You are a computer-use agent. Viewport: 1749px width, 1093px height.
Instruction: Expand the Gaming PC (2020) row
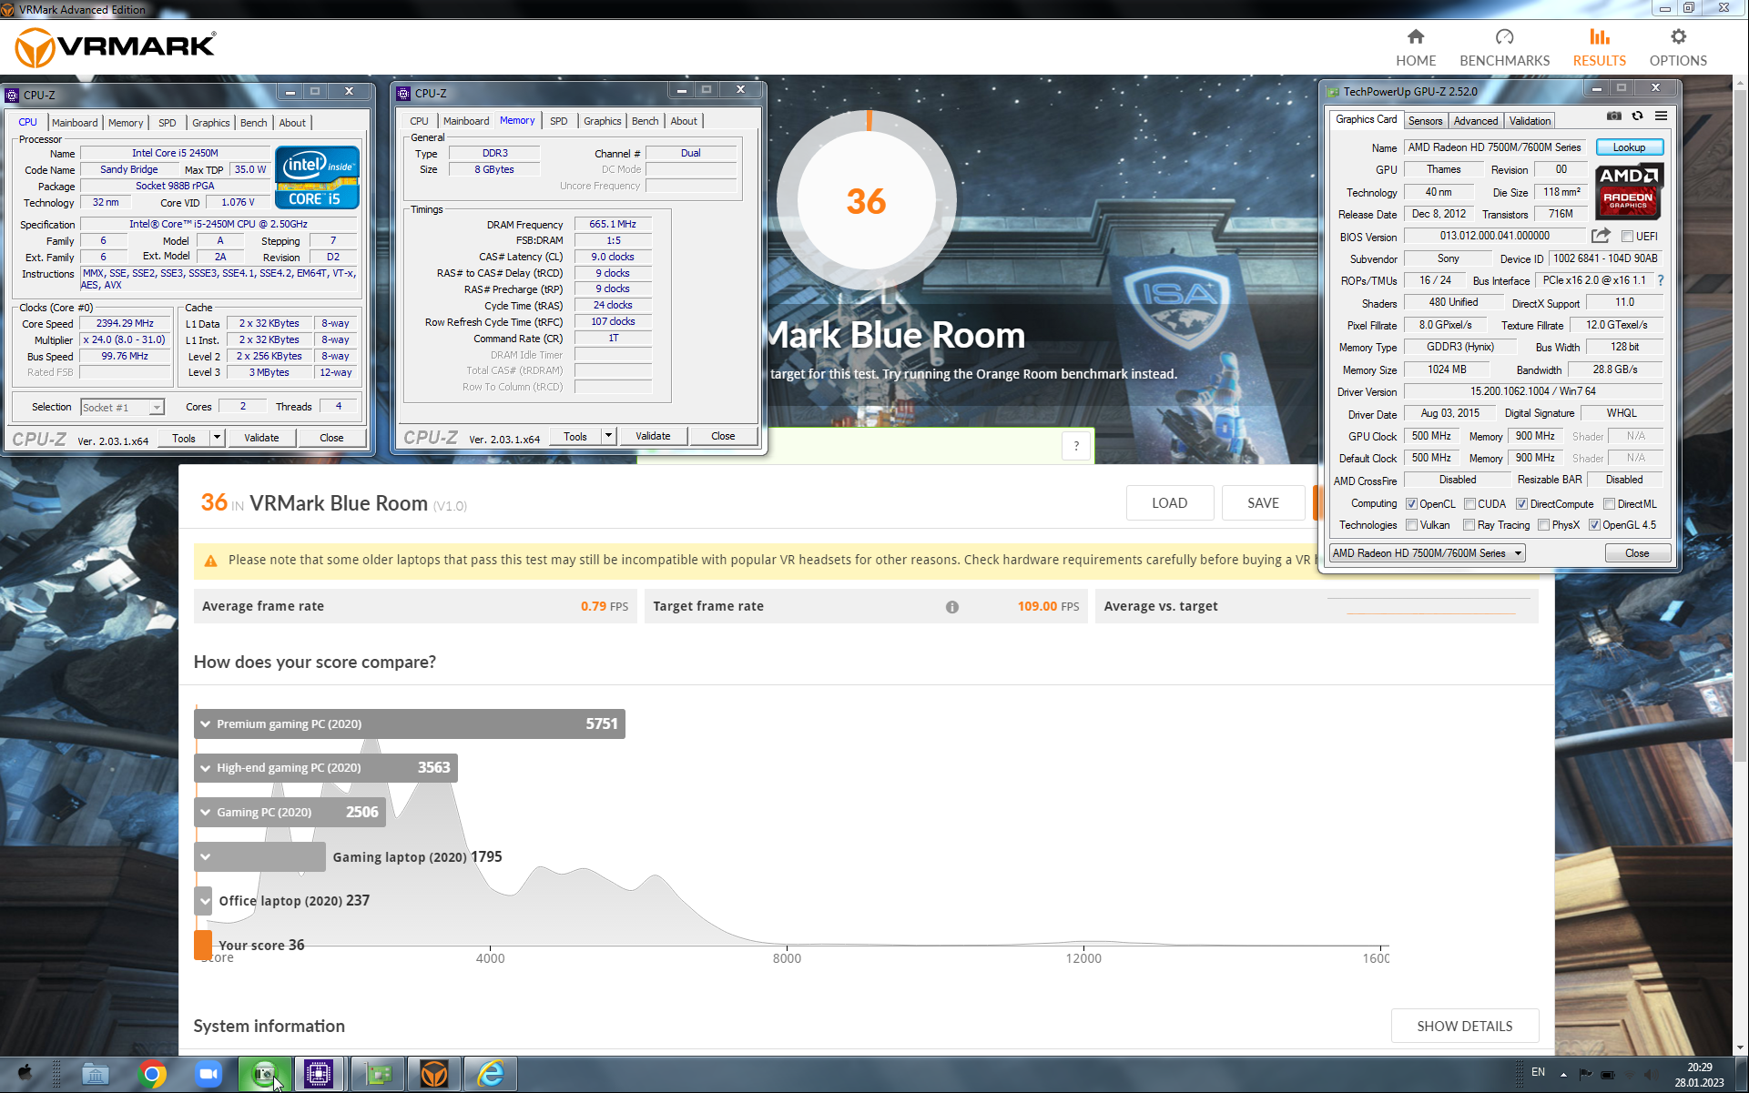(x=206, y=813)
